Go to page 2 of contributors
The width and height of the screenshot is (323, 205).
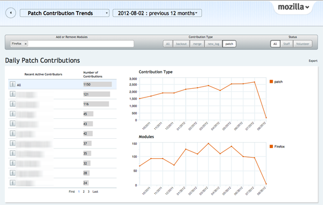83,192
